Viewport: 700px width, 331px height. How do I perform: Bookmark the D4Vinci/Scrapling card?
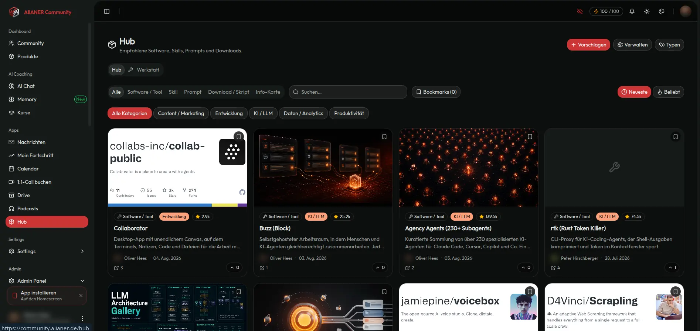676,292
